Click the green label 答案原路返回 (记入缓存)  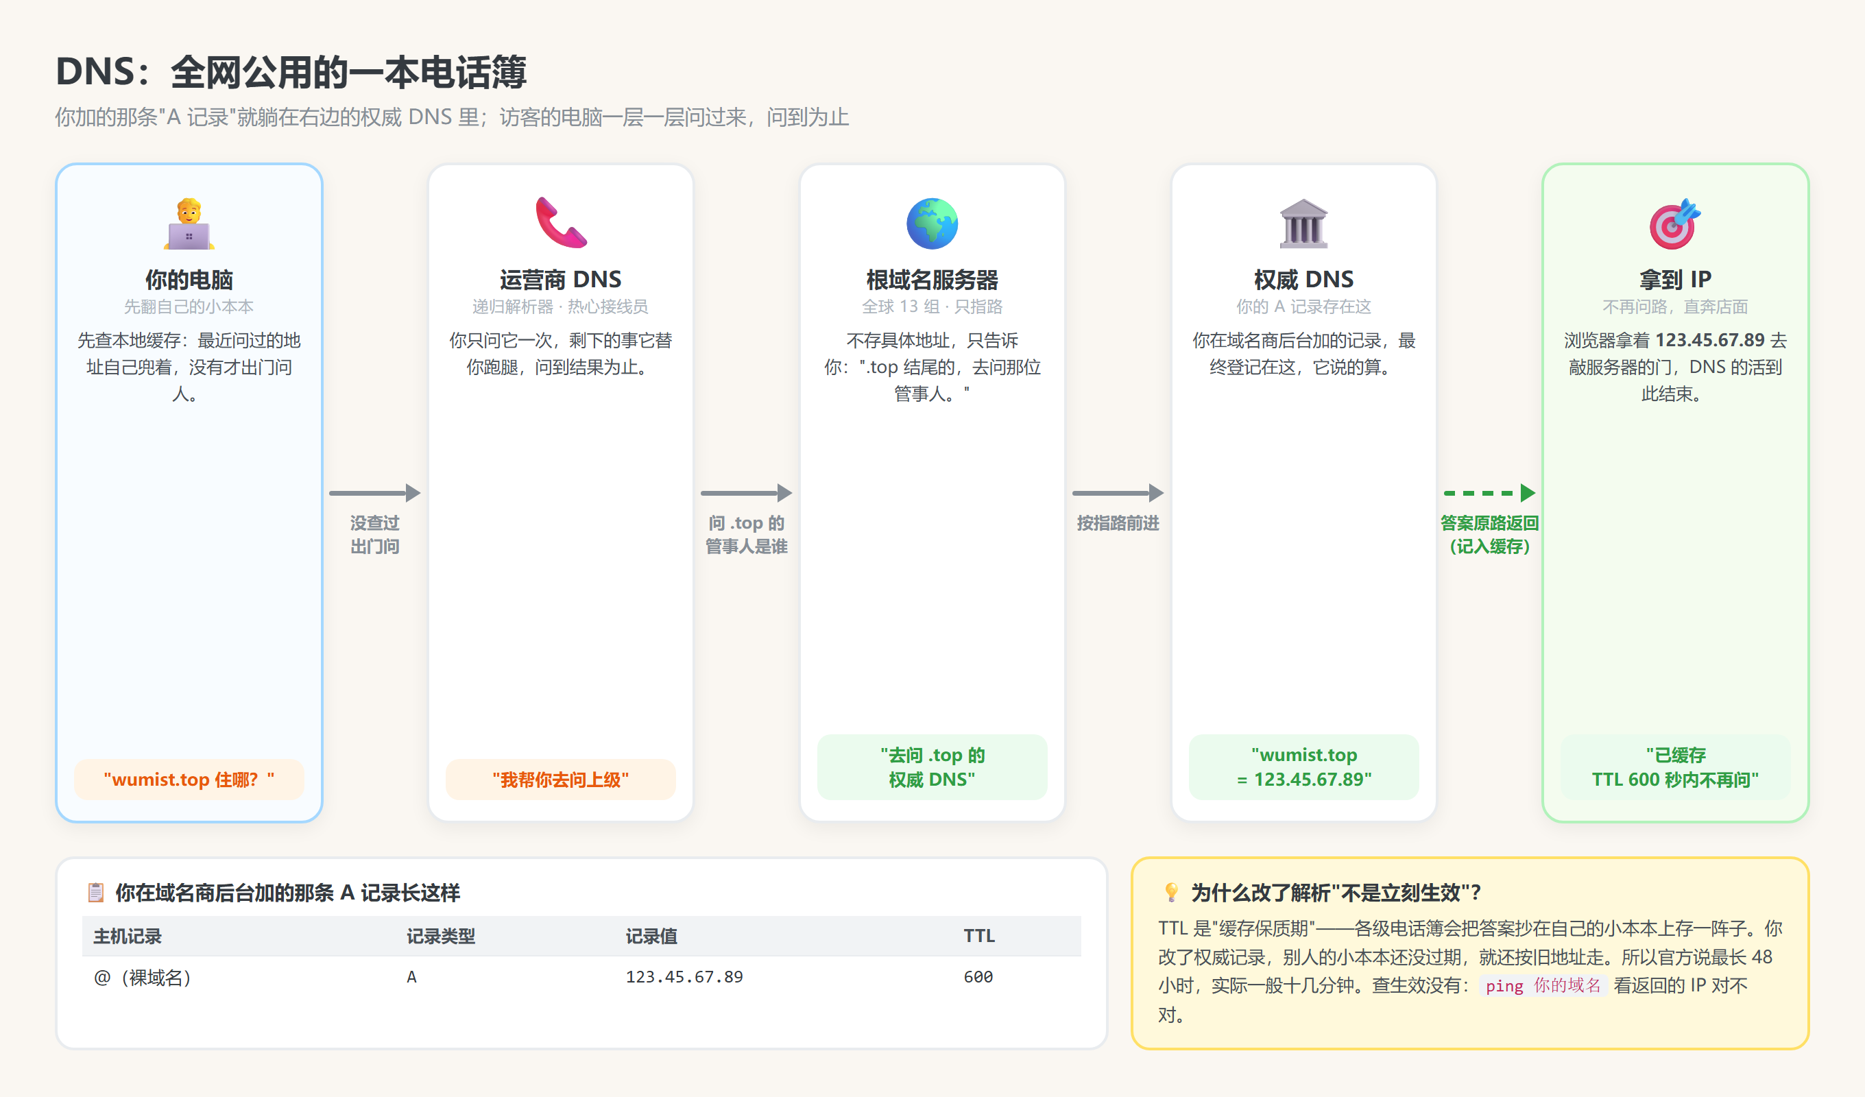1490,534
